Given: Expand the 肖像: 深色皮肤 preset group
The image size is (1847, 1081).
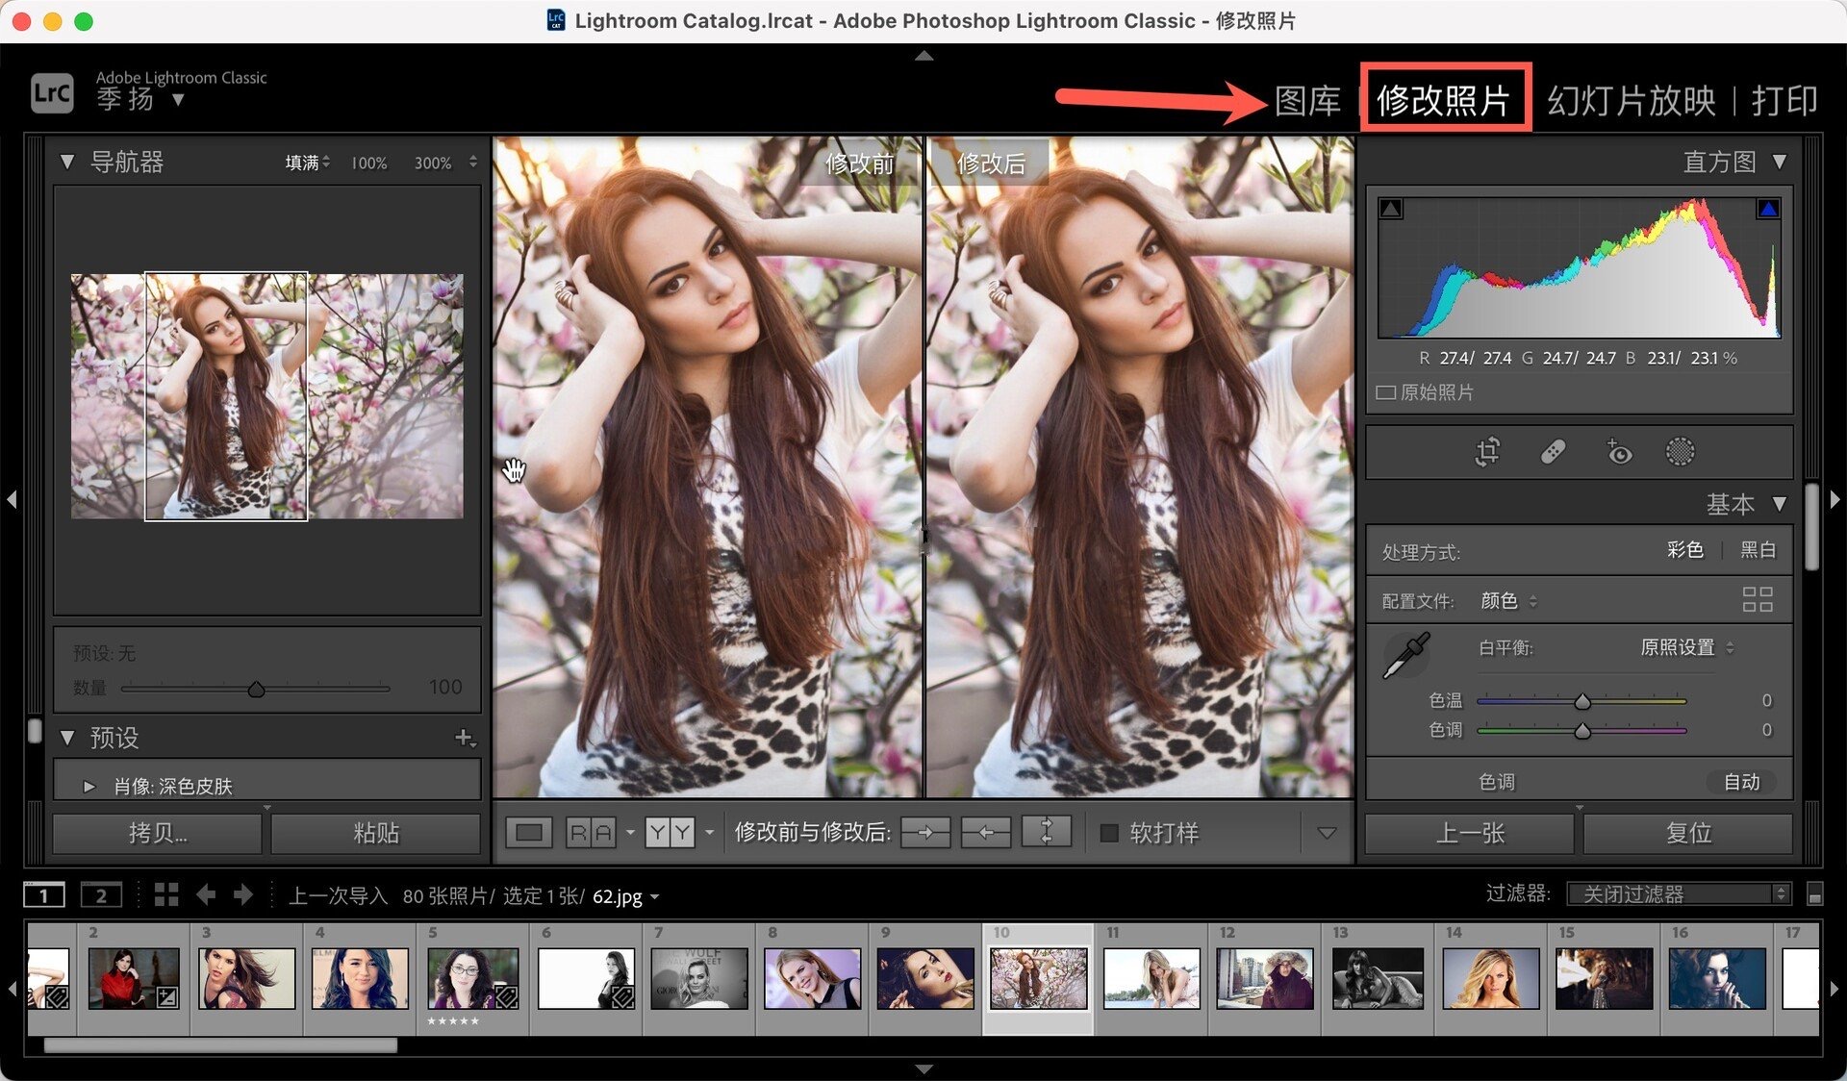Looking at the screenshot, I should 89,786.
